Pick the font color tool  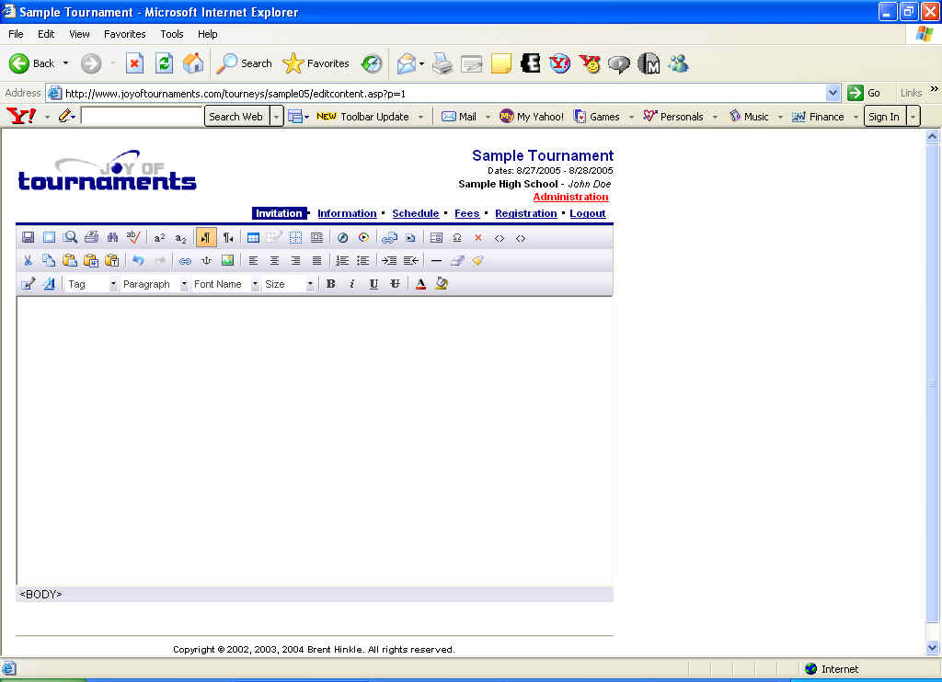420,284
